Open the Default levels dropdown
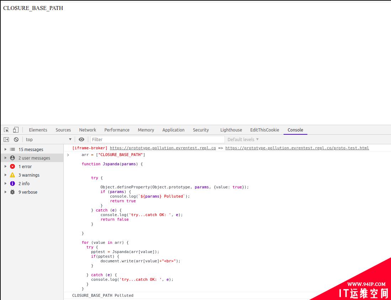The height and width of the screenshot is (300, 391). [x=243, y=140]
